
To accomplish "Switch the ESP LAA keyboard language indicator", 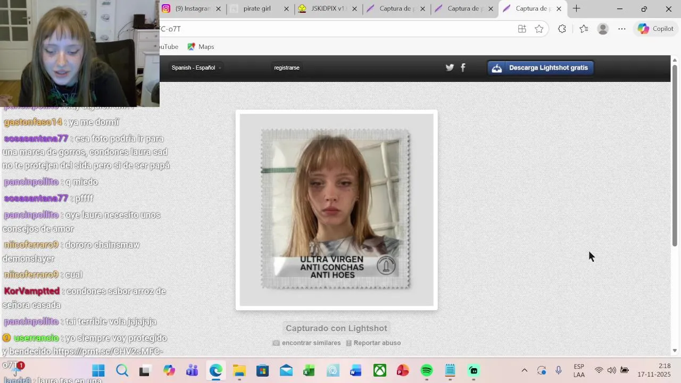I will pos(579,371).
